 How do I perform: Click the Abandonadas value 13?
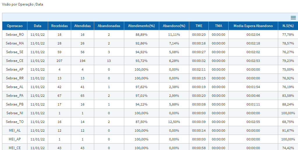(109, 61)
